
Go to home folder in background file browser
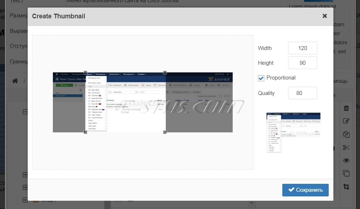click(15, 81)
